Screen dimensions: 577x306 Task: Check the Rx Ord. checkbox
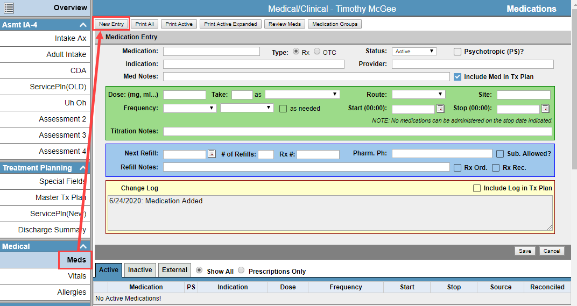pyautogui.click(x=458, y=168)
